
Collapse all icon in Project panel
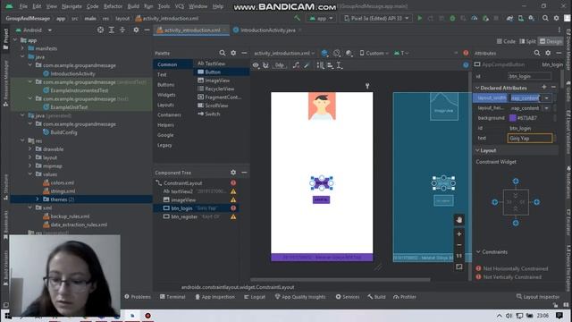click(122, 30)
